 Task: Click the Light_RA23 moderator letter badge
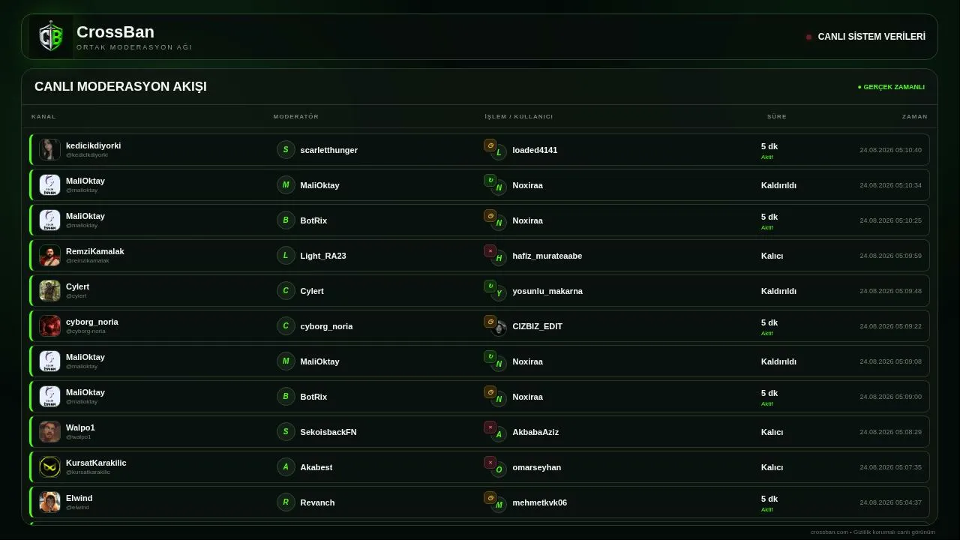(286, 255)
